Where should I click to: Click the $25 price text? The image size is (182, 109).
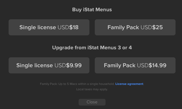[x=157, y=27]
